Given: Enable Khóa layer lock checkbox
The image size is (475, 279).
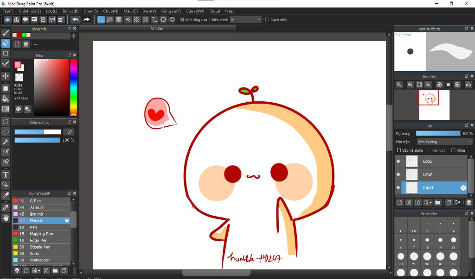Looking at the screenshot, I should point(453,150).
